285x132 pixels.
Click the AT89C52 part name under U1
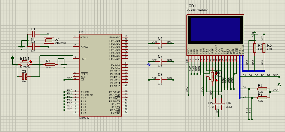click(x=84, y=118)
